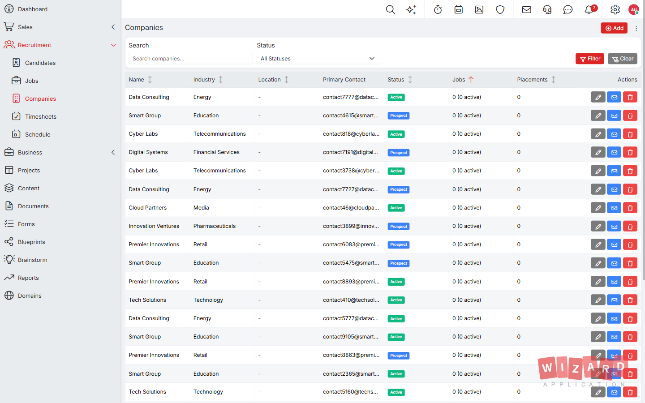The height and width of the screenshot is (403, 645).
Task: Collapse the Recruitment sidebar section
Action: [113, 45]
